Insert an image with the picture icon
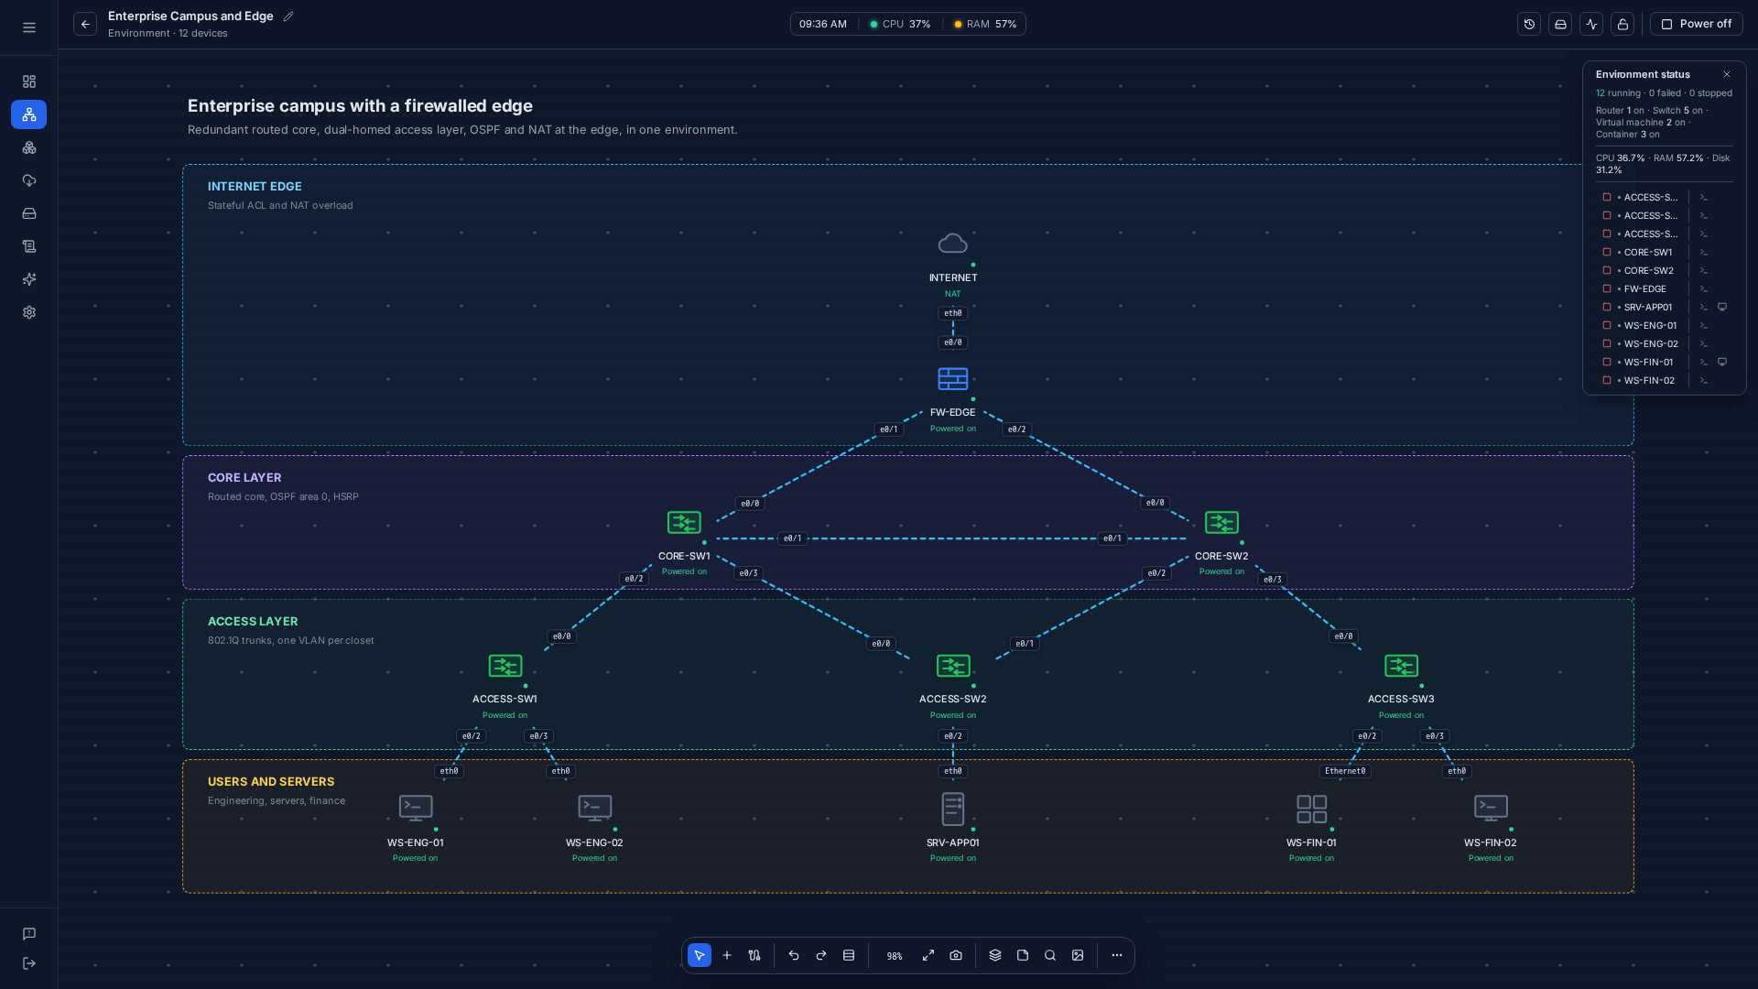 (1078, 956)
